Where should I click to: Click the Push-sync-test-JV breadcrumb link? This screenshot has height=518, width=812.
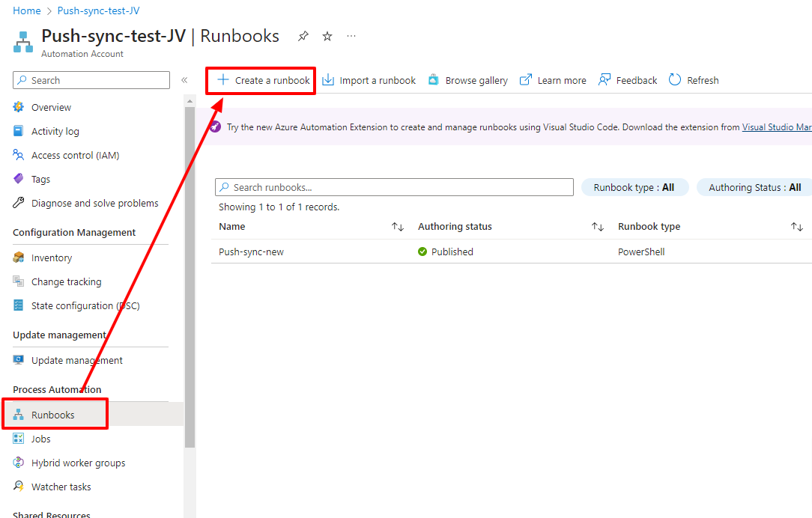[98, 10]
